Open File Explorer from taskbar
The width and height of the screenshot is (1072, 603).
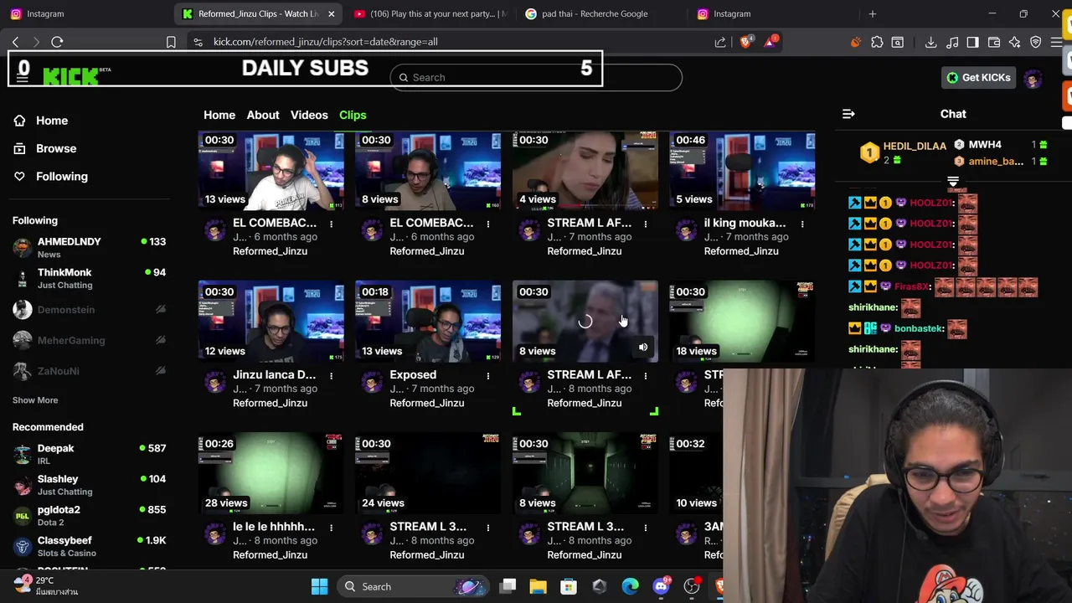[x=538, y=586]
